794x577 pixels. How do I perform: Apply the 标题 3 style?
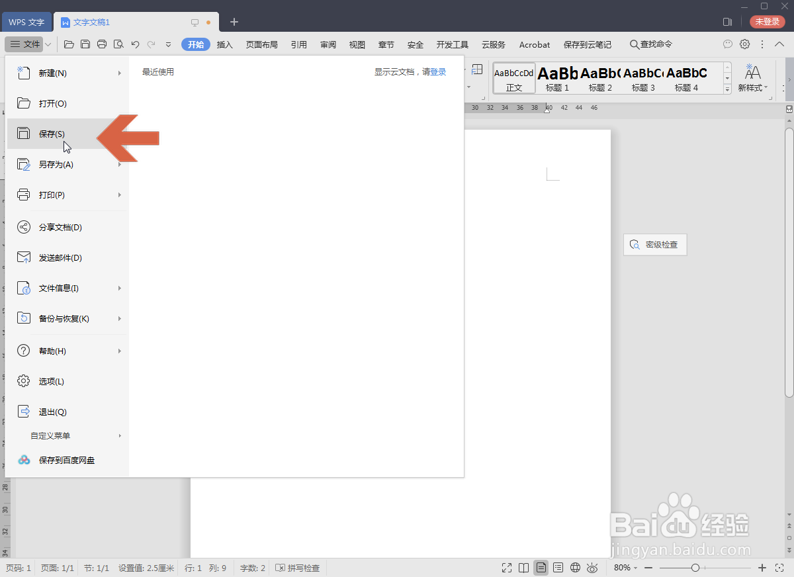[x=644, y=78]
